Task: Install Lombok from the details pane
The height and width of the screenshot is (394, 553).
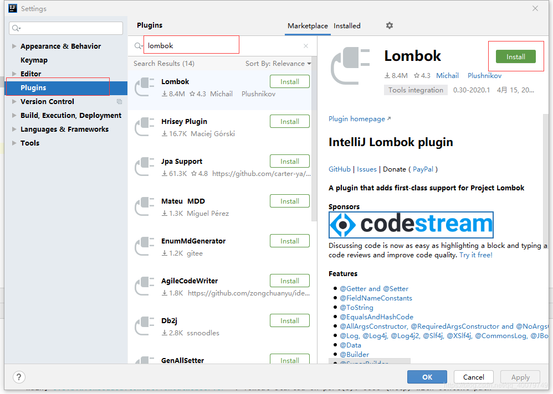Action: [x=516, y=56]
